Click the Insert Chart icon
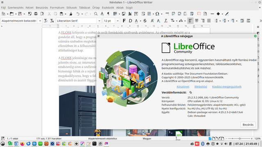 click(x=130, y=14)
